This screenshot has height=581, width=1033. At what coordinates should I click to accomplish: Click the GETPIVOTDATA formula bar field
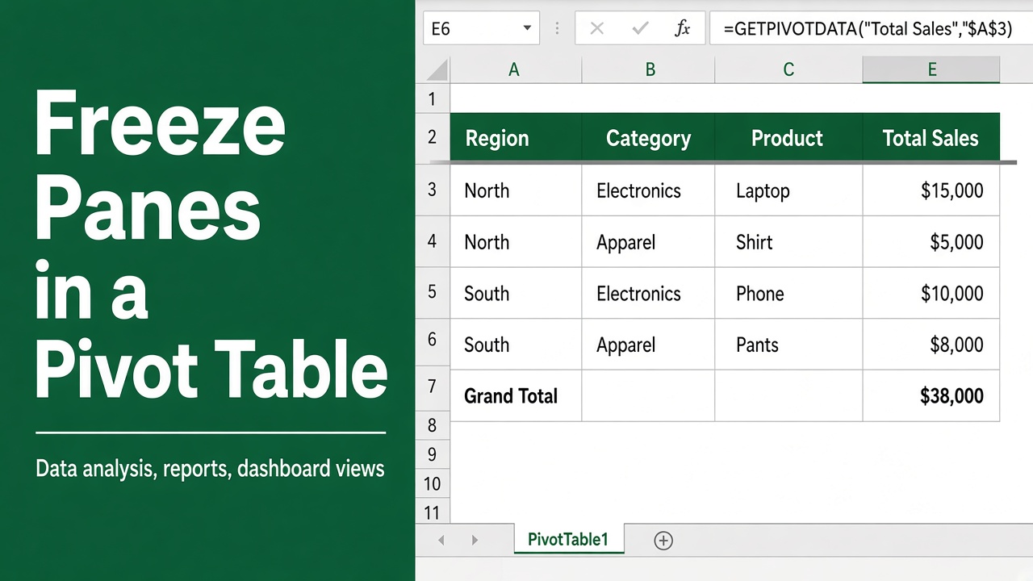[871, 29]
